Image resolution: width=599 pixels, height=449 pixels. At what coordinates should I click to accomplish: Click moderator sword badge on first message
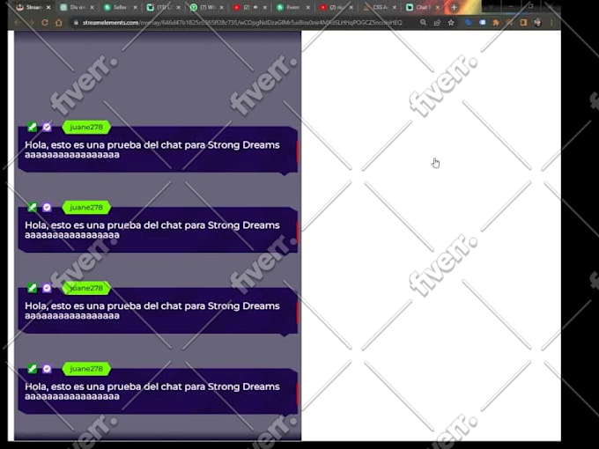tap(32, 127)
